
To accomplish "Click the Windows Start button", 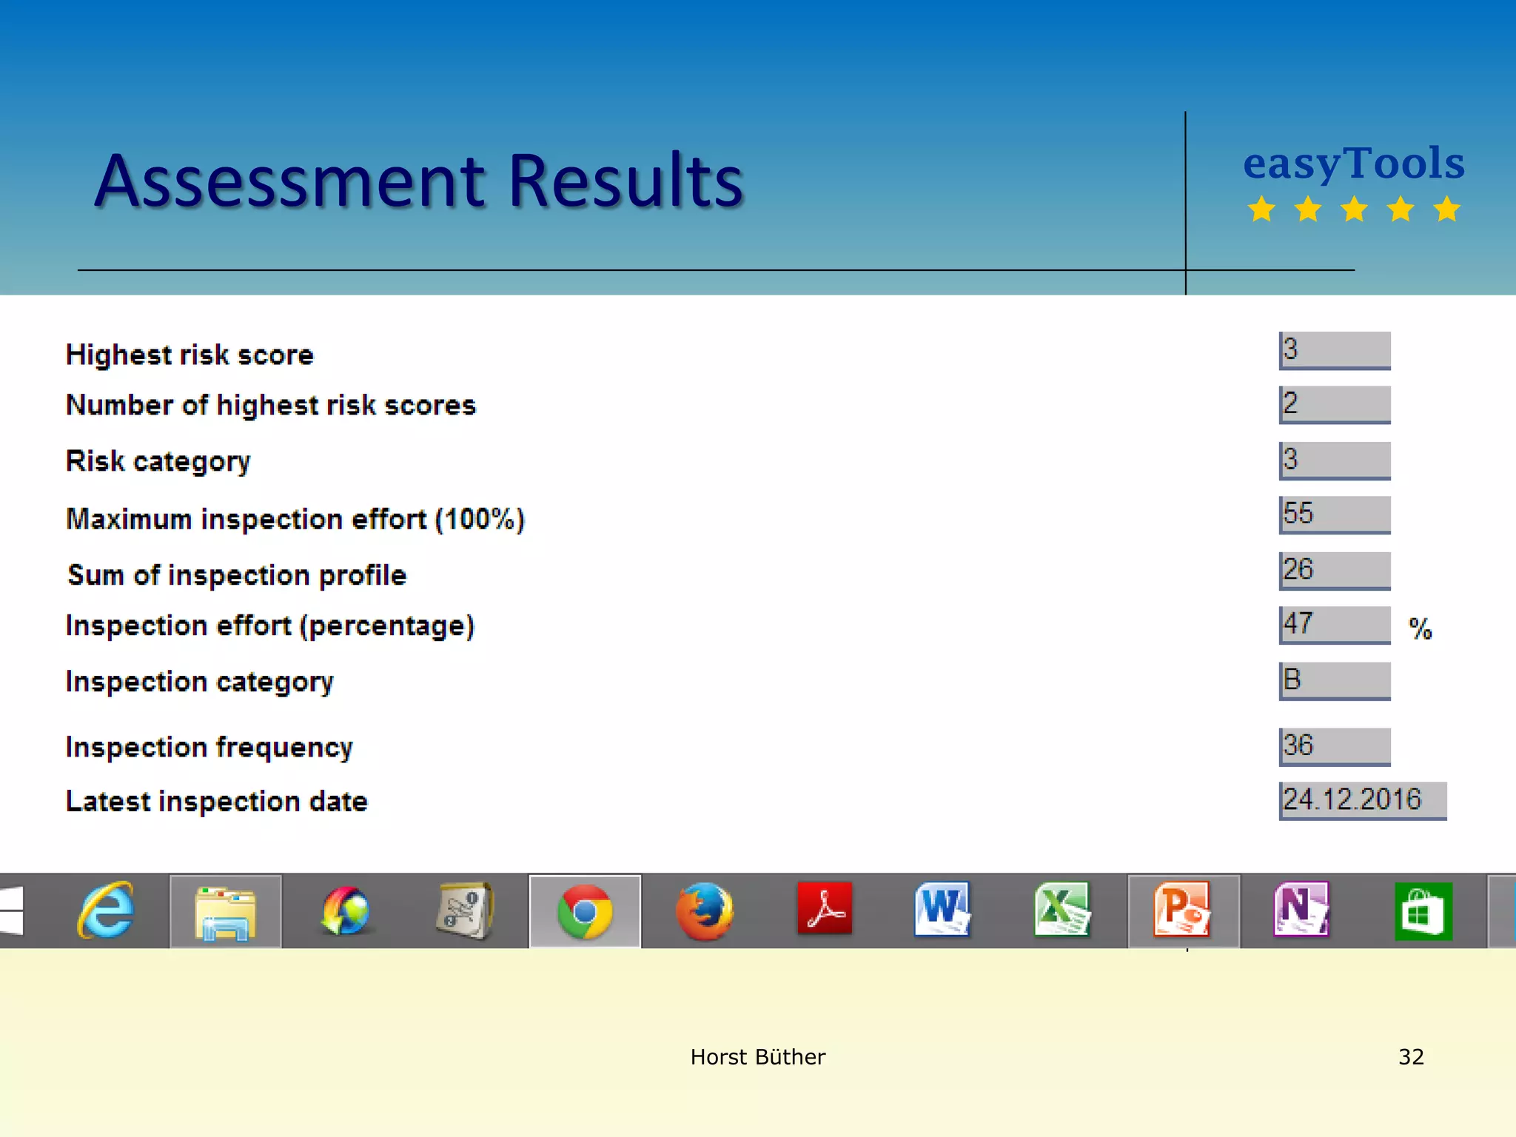I will pyautogui.click(x=12, y=910).
